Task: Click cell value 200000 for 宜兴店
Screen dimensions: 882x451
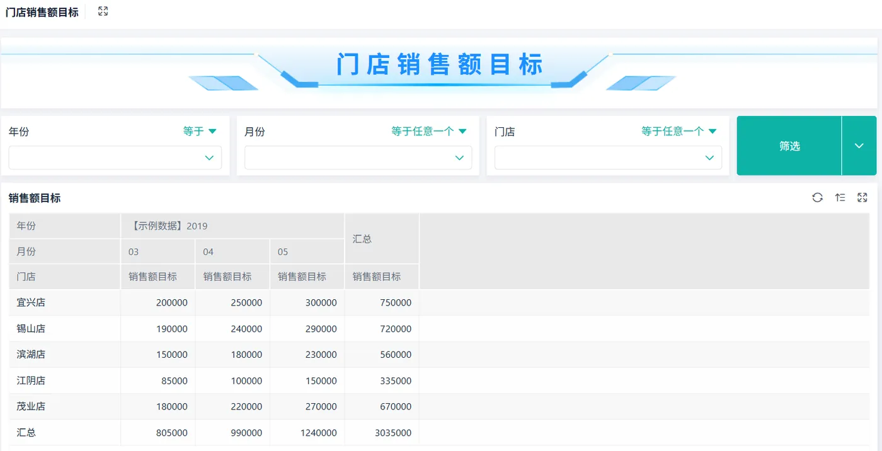Action: point(172,303)
